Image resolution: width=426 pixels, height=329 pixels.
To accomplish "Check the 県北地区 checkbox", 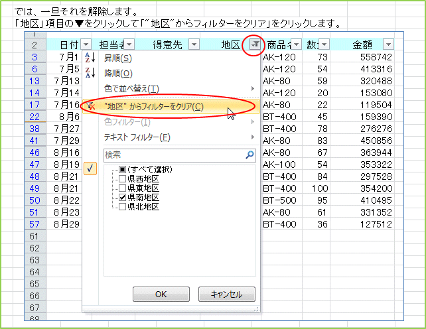I will coord(122,207).
